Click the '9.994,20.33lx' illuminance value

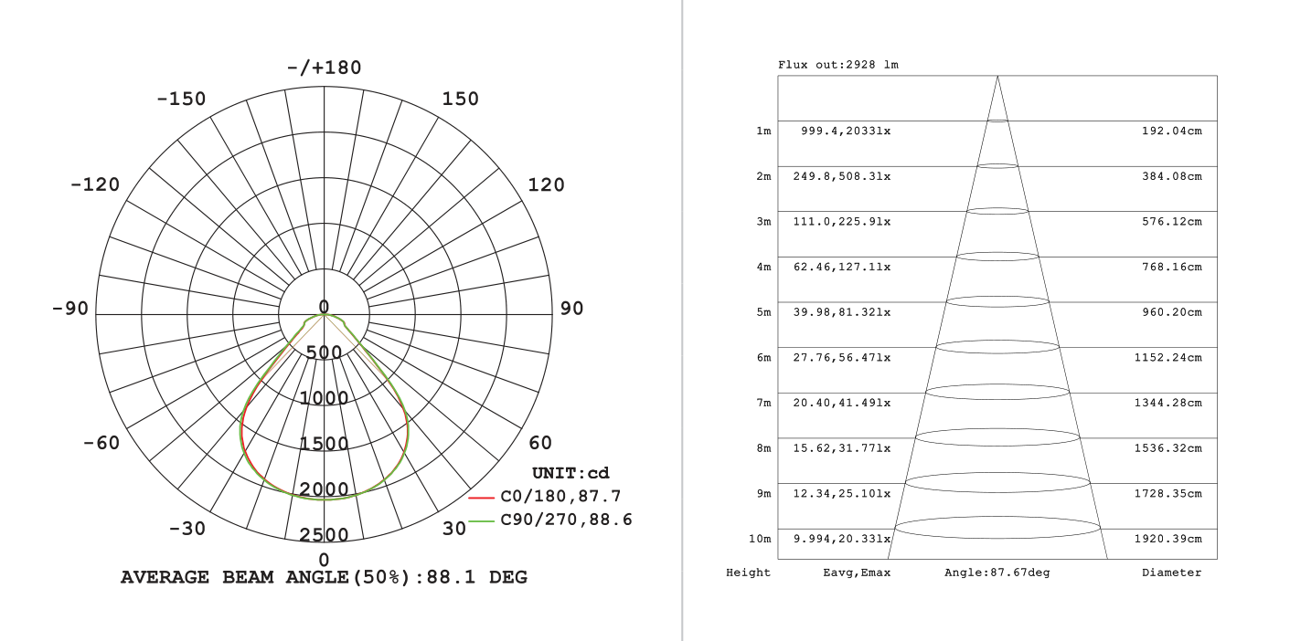(842, 539)
